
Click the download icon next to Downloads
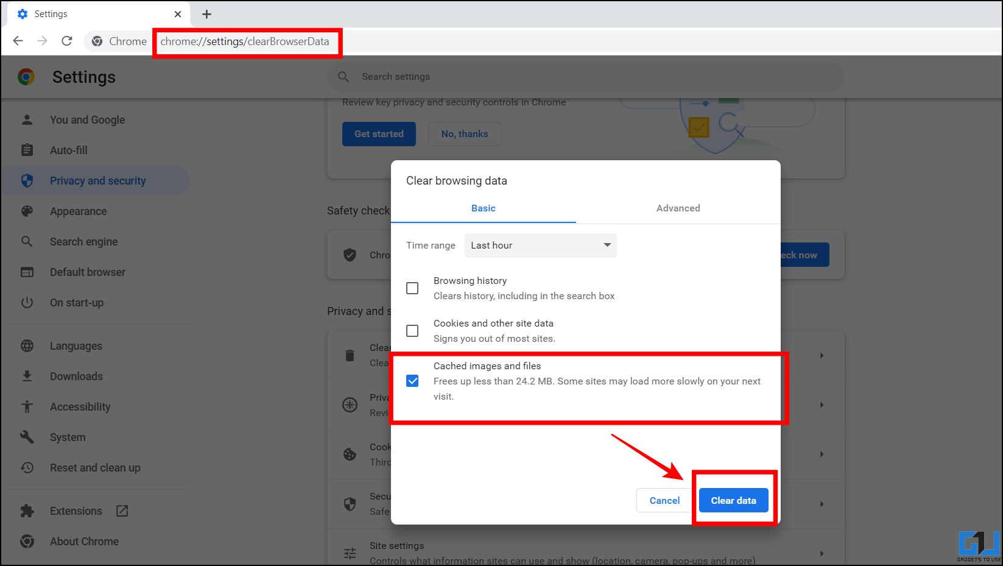(x=27, y=376)
